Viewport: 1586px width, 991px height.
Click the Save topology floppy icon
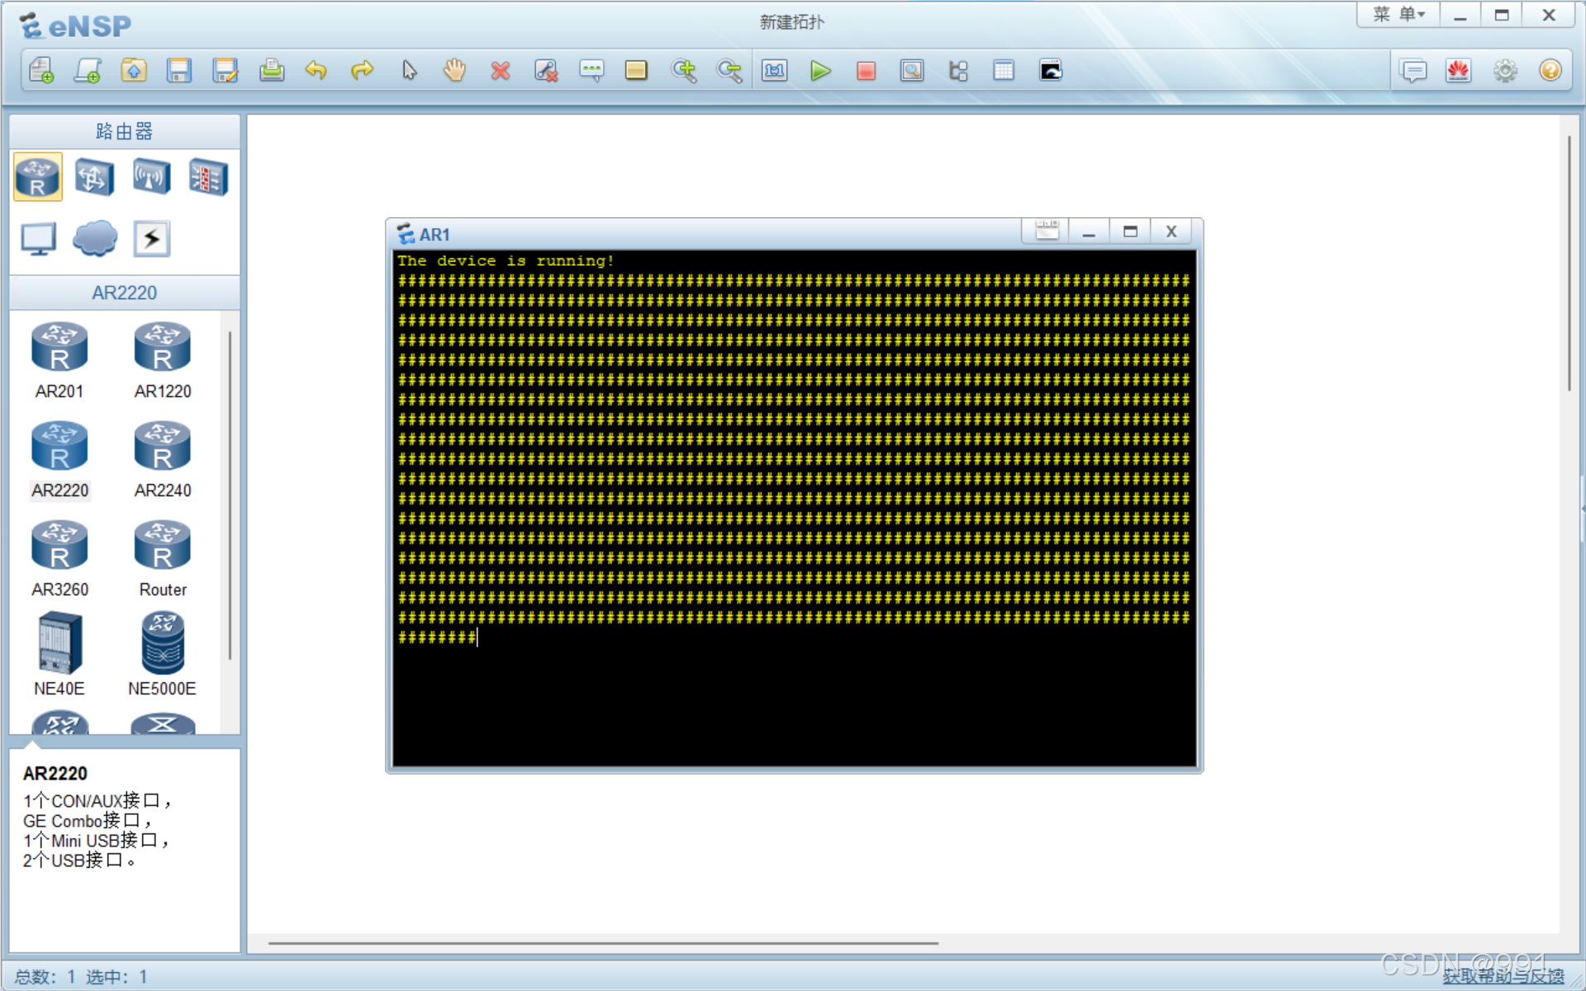[x=179, y=71]
